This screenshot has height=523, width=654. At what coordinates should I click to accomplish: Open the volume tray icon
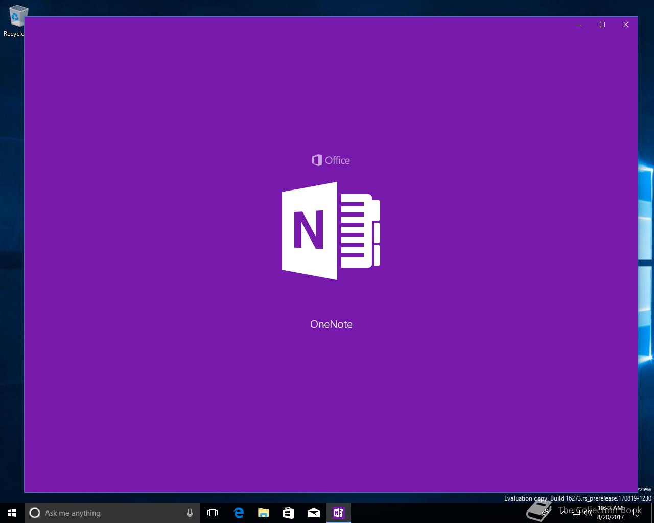588,513
